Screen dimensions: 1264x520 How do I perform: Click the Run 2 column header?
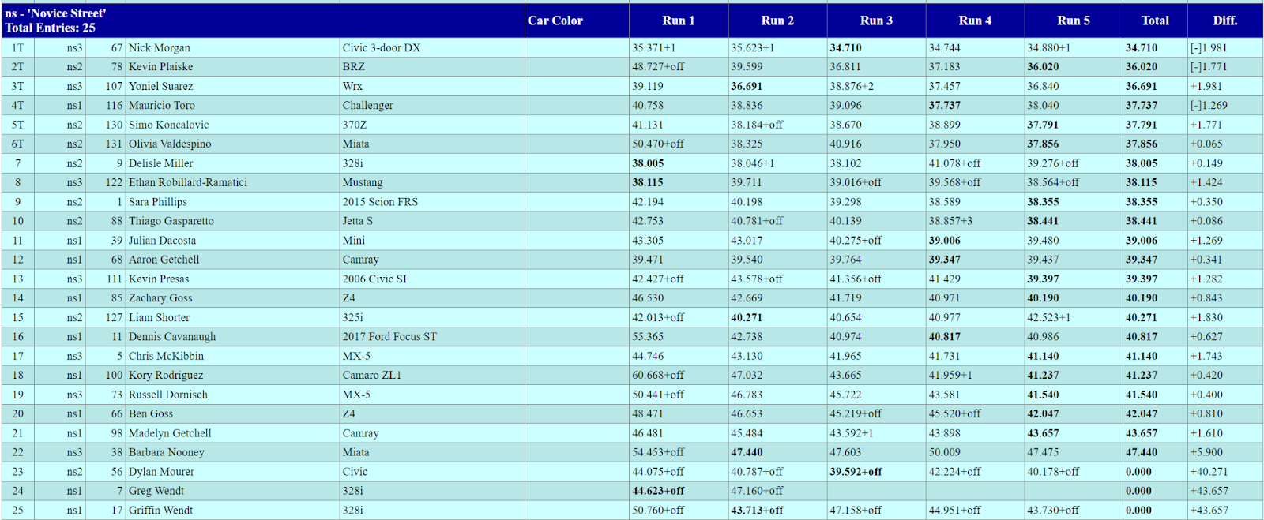(777, 21)
